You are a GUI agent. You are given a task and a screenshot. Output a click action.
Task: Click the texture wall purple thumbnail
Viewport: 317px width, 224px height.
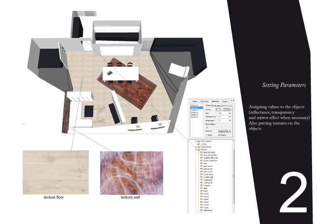coord(131,173)
